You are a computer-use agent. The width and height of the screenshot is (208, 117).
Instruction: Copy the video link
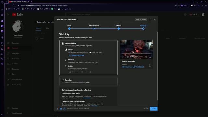(x=150, y=66)
